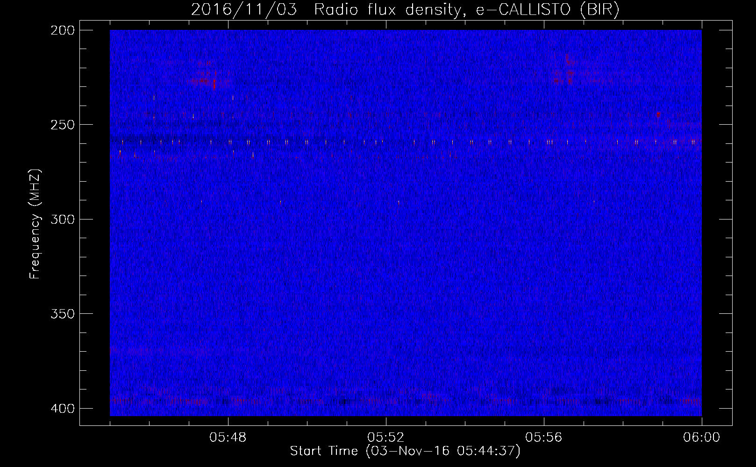Click the x-axis label 'Start Time (03-Nov-16 05:44:37)'
The height and width of the screenshot is (467, 756).
point(405,451)
